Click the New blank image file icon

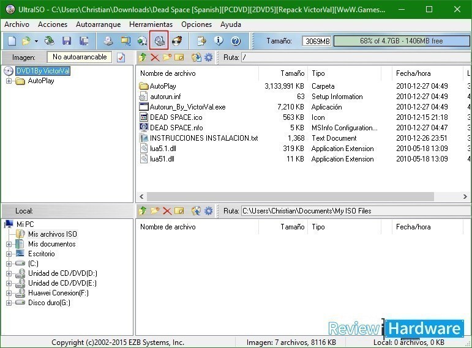(12, 41)
